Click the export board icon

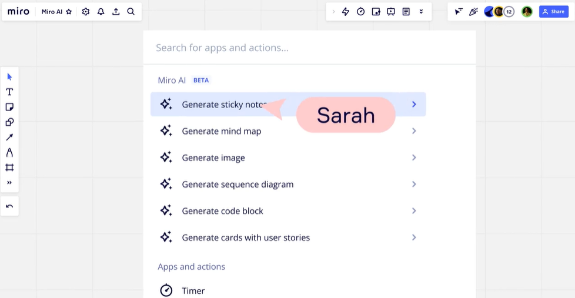coord(116,12)
